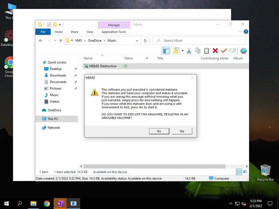The width and height of the screenshot is (279, 209).
Task: Click the Rename icon in the toolbar
Action: coord(233,51)
